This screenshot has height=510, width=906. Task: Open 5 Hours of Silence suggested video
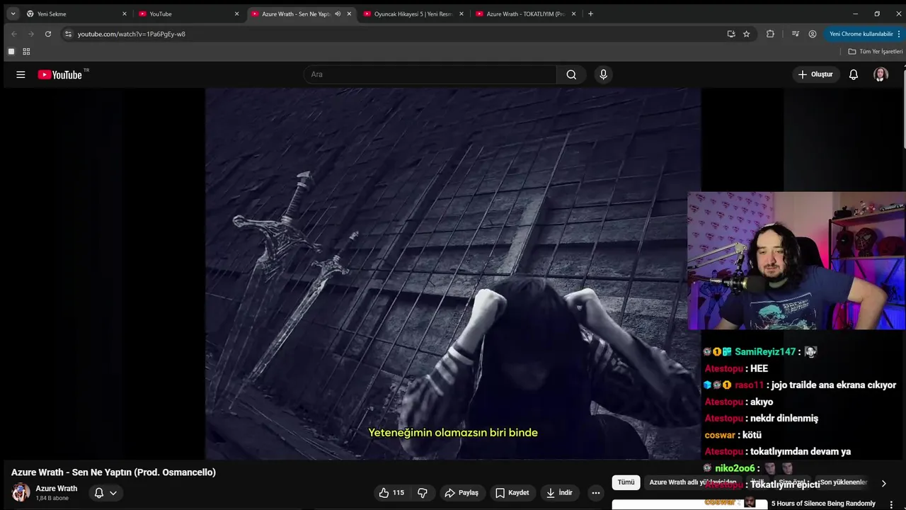point(823,504)
